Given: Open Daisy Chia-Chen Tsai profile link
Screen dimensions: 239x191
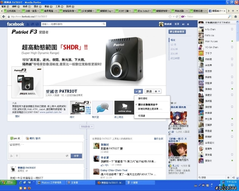Looking at the screenshot, I should coord(114,170).
